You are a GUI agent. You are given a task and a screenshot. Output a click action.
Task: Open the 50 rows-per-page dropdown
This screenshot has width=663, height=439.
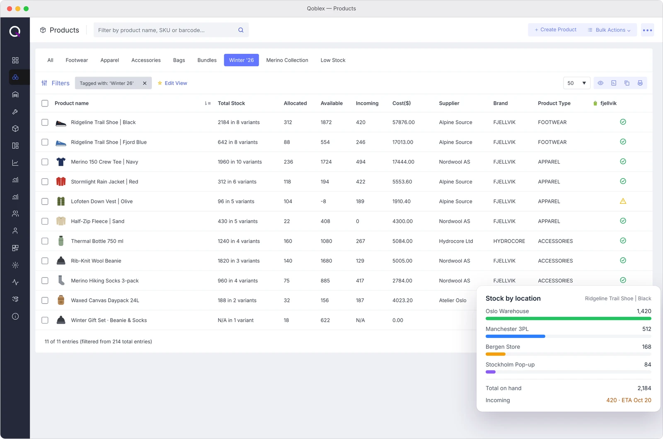(x=576, y=83)
